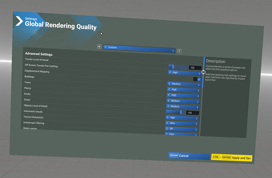Click the Anisotropic Filtering Off selector
The height and width of the screenshot is (178, 272).
coord(181,129)
